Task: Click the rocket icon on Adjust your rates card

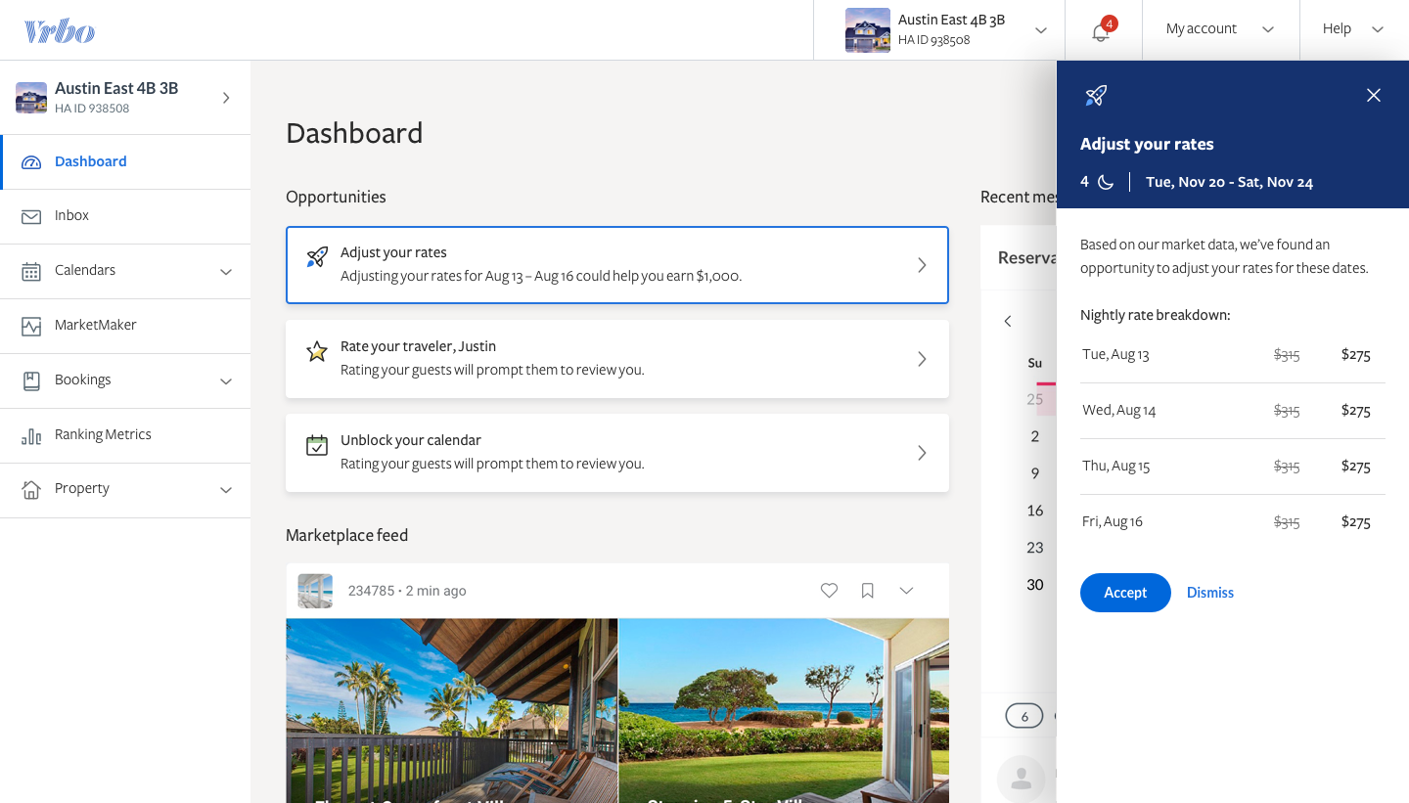Action: [317, 257]
